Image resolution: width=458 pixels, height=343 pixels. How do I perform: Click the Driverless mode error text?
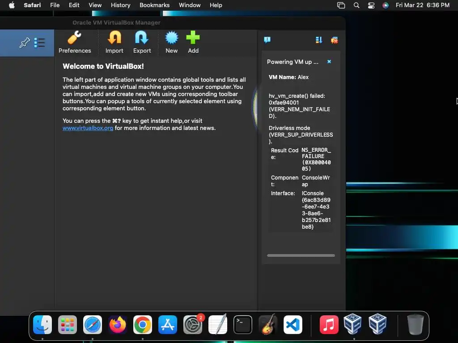pyautogui.click(x=301, y=135)
